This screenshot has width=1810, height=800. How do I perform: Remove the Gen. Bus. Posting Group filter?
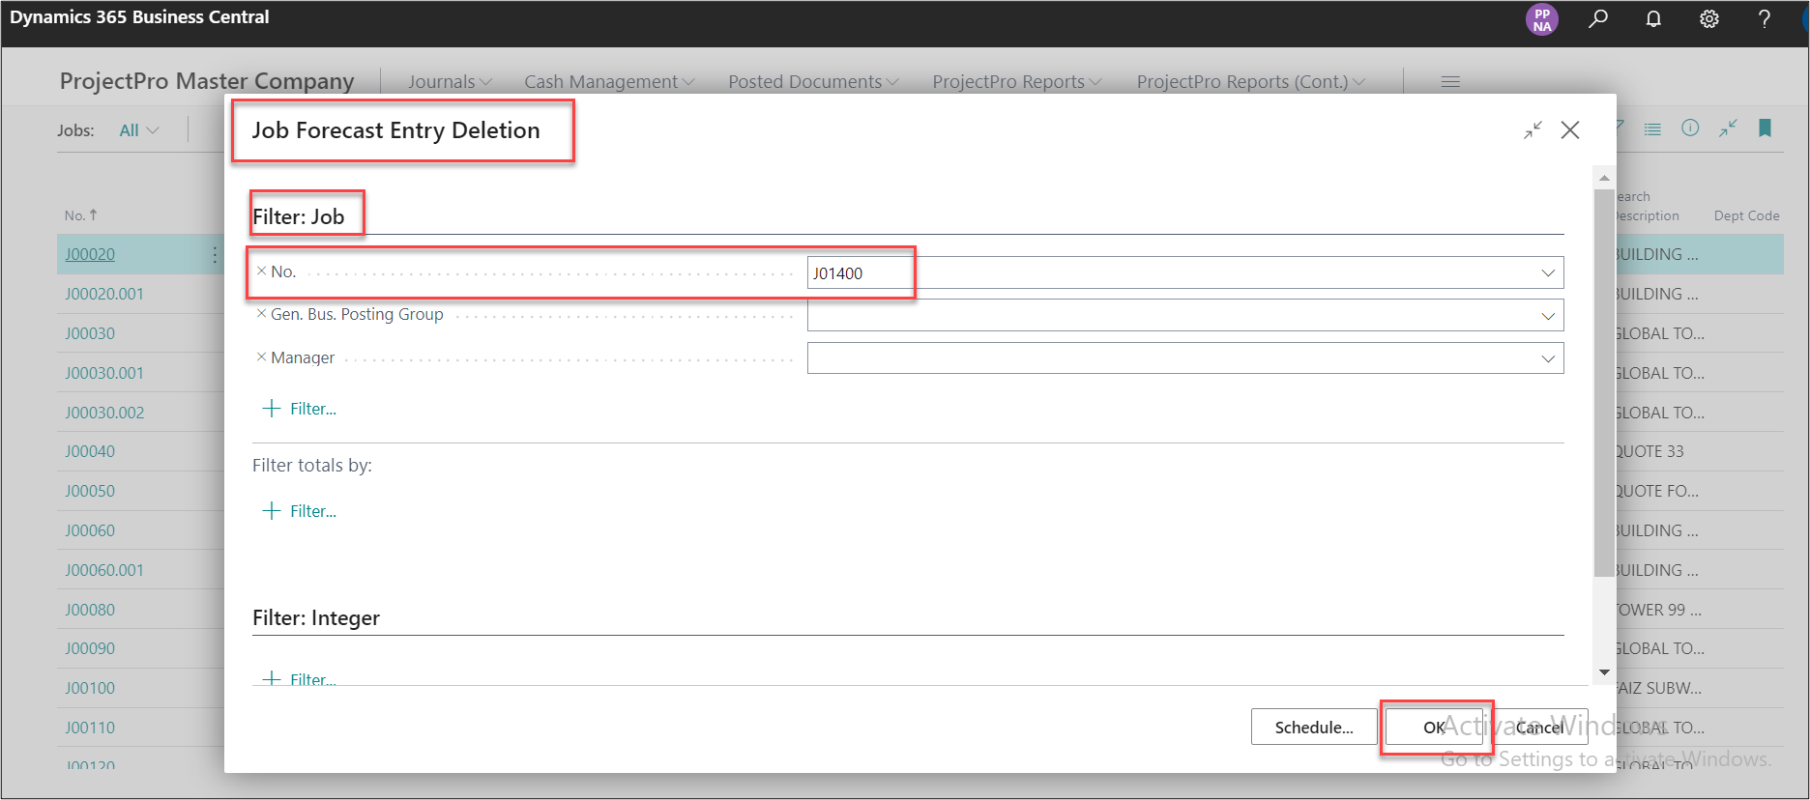[261, 314]
